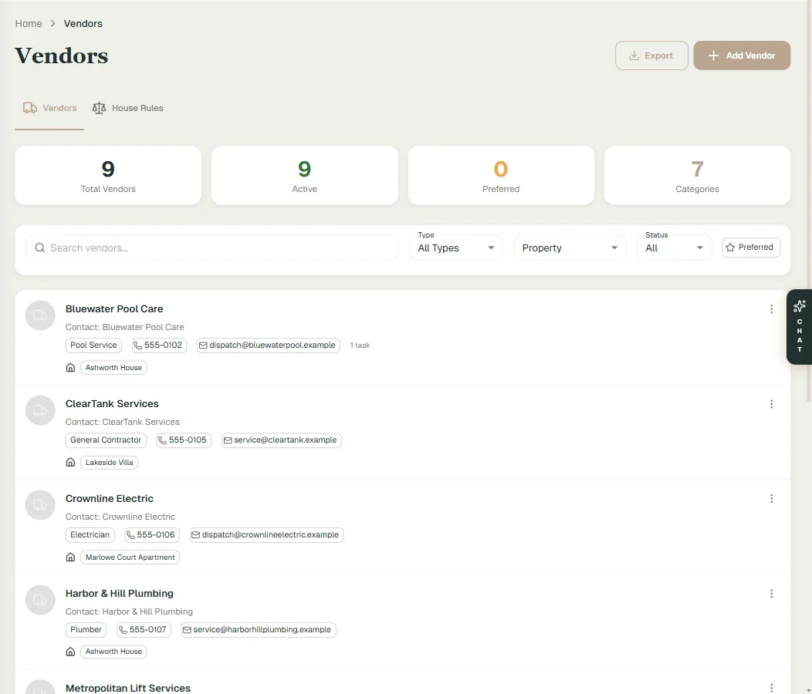Image resolution: width=812 pixels, height=694 pixels.
Task: Click the Active vendors stat card
Action: coord(304,176)
